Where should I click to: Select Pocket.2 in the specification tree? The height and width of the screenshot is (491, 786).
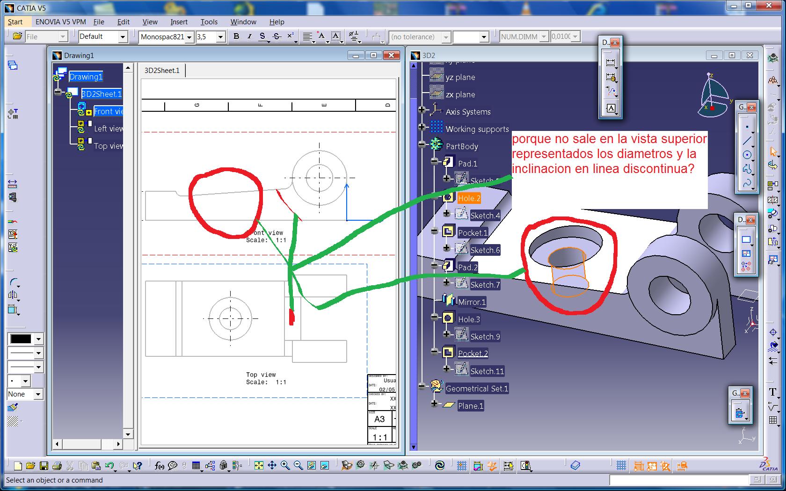tap(473, 354)
